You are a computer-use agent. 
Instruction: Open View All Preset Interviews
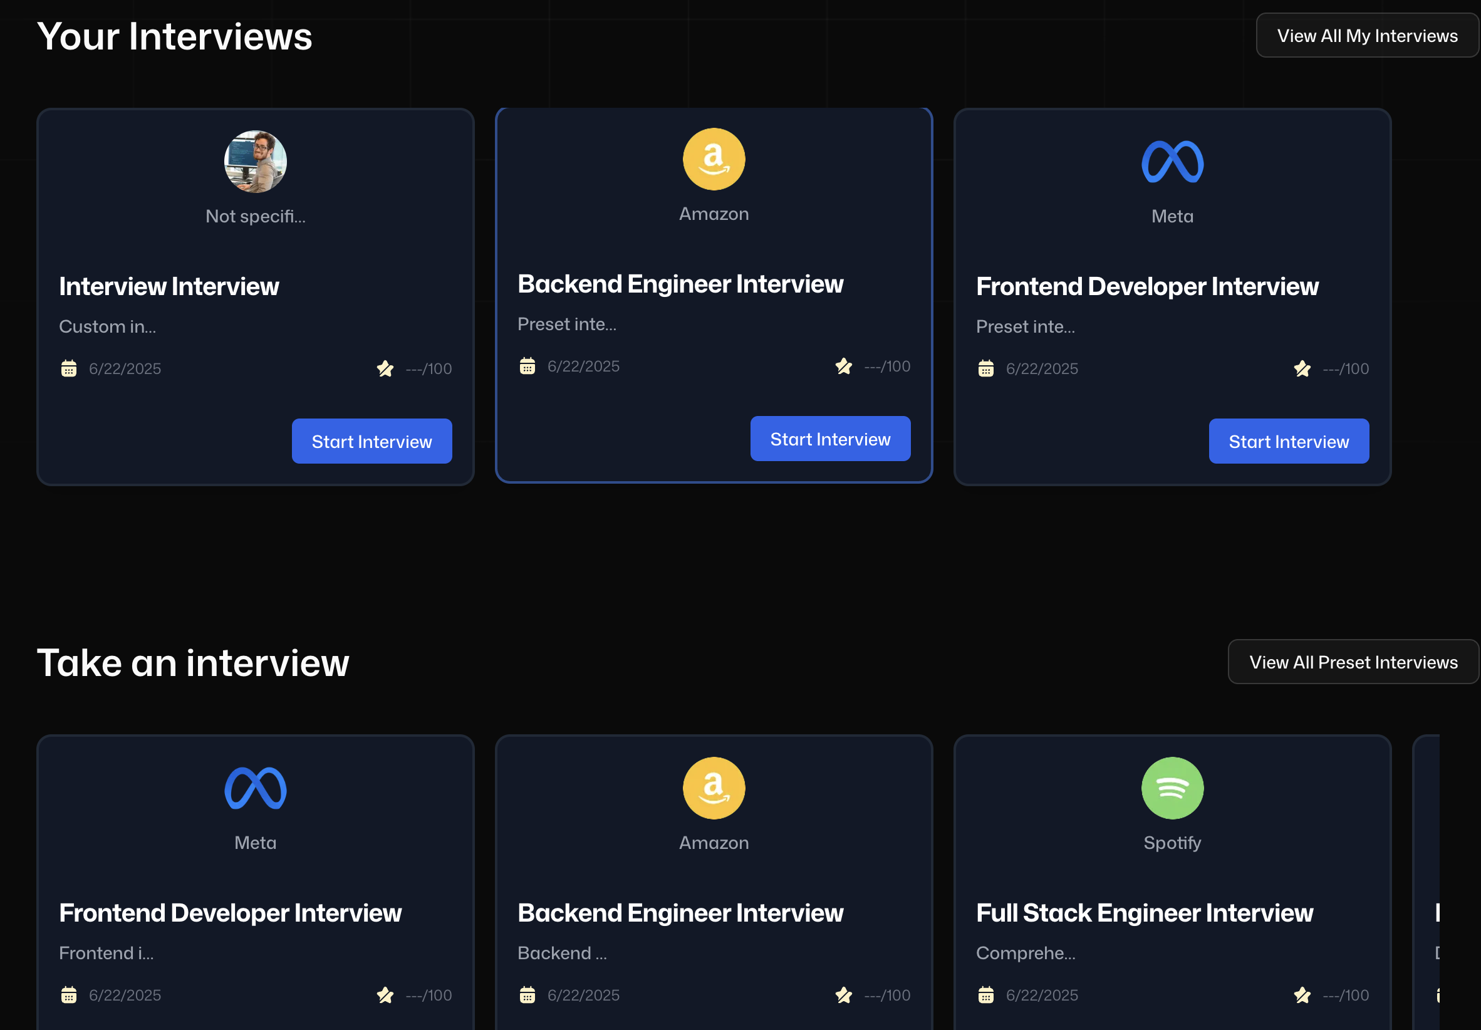(x=1353, y=662)
